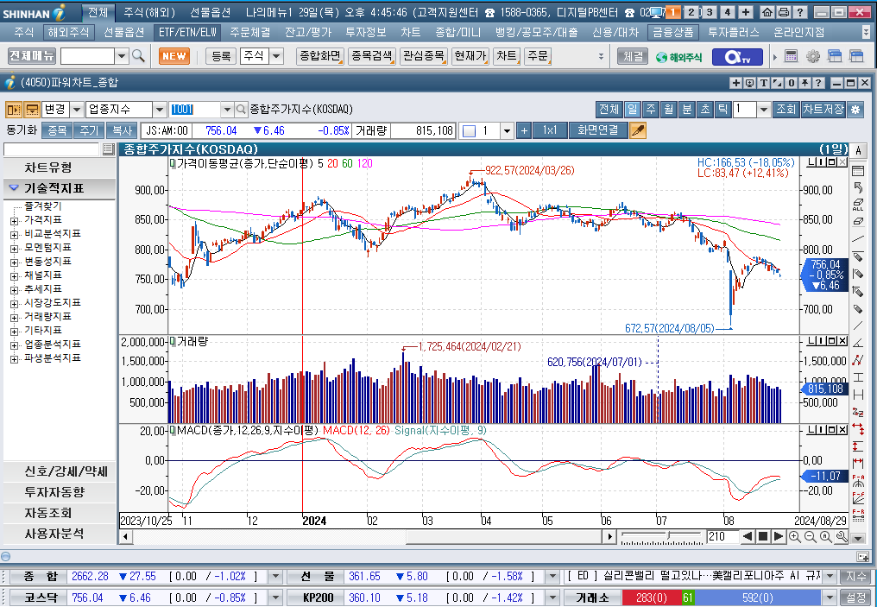Viewport: 877px width, 607px height.
Task: Click the monitor icon in chart window title bar
Action: tap(749, 83)
